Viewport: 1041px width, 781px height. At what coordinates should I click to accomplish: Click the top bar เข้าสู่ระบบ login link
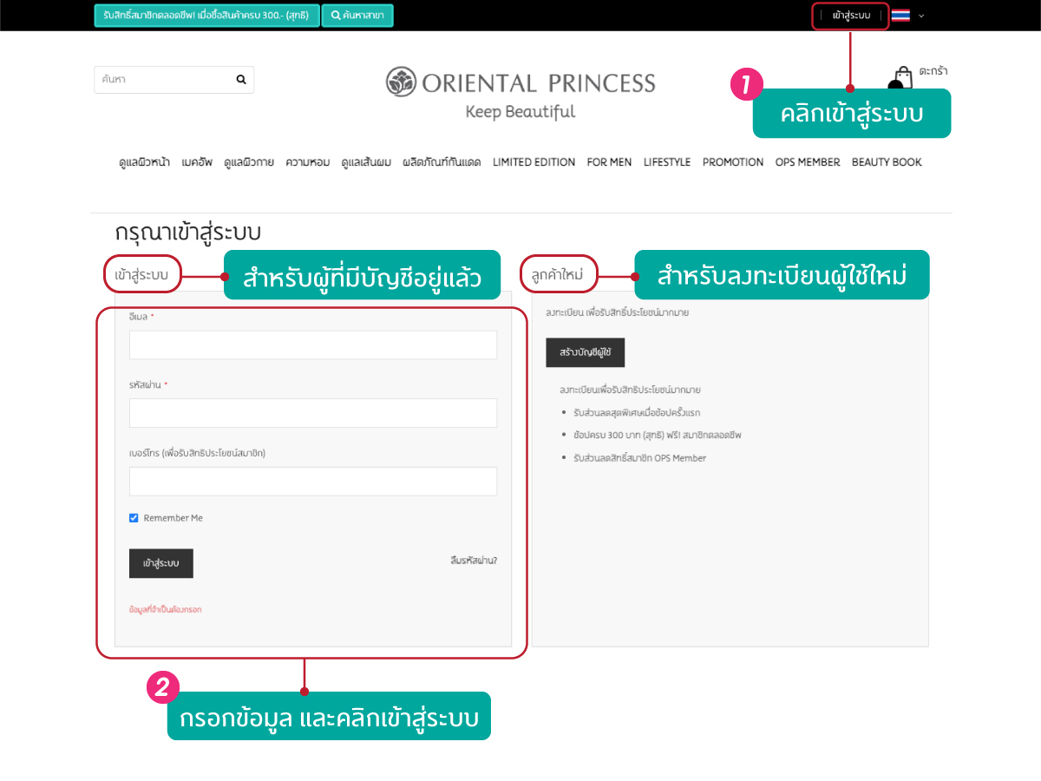tap(850, 16)
